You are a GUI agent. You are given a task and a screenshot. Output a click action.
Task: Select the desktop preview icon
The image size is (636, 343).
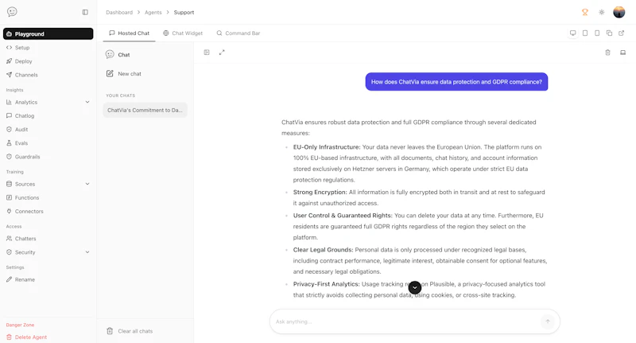click(572, 33)
